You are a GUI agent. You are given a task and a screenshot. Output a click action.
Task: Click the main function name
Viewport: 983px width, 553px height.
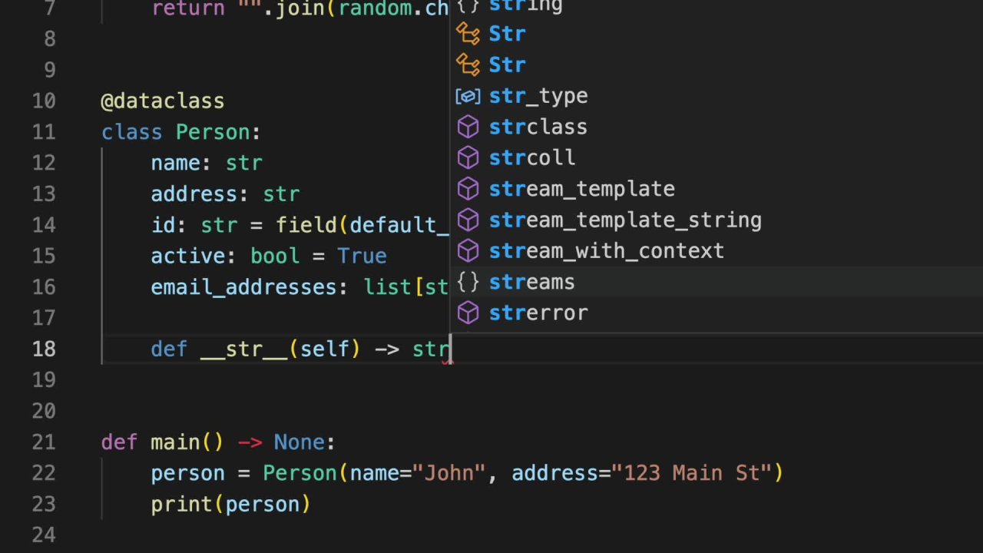coord(174,442)
